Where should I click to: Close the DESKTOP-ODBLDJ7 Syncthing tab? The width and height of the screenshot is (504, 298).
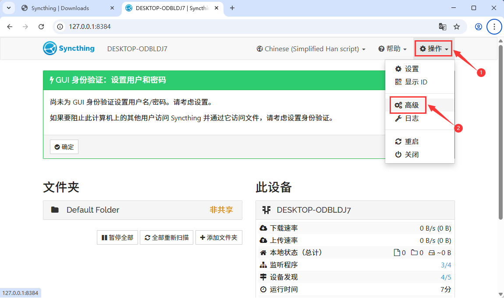pos(217,8)
